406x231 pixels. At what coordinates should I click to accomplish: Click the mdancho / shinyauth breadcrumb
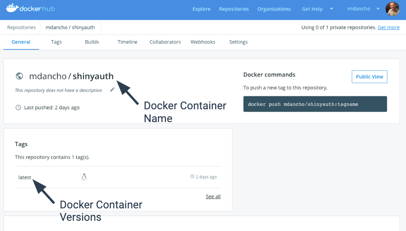70,27
